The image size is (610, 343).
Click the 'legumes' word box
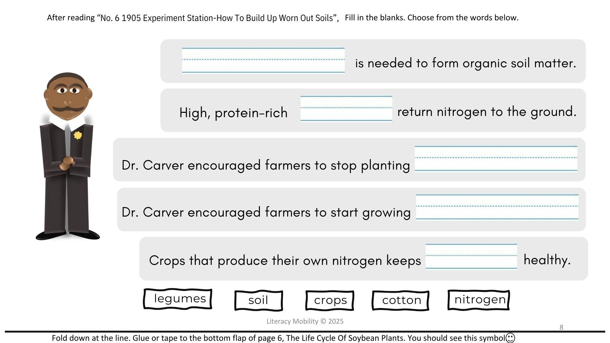tap(178, 299)
